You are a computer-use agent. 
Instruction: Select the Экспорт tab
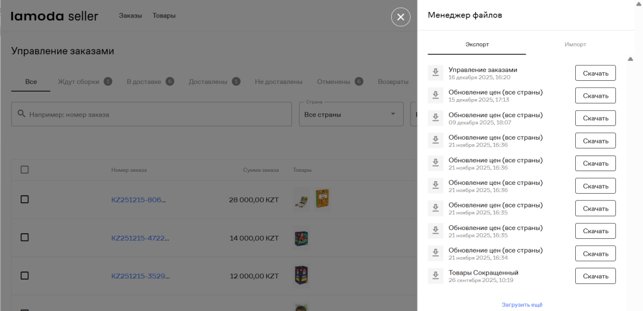pyautogui.click(x=477, y=45)
